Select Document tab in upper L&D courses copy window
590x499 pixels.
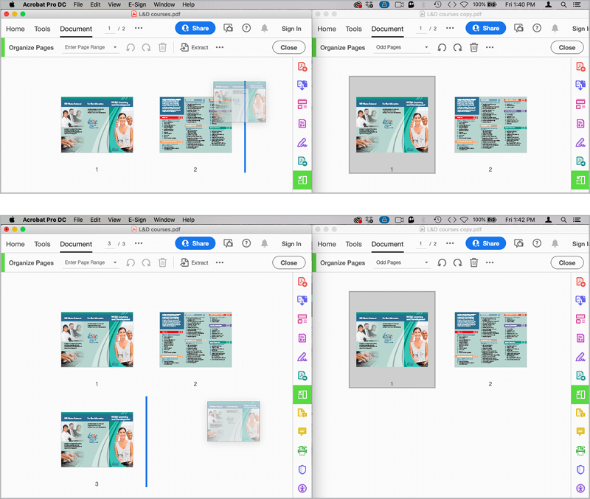click(x=387, y=29)
